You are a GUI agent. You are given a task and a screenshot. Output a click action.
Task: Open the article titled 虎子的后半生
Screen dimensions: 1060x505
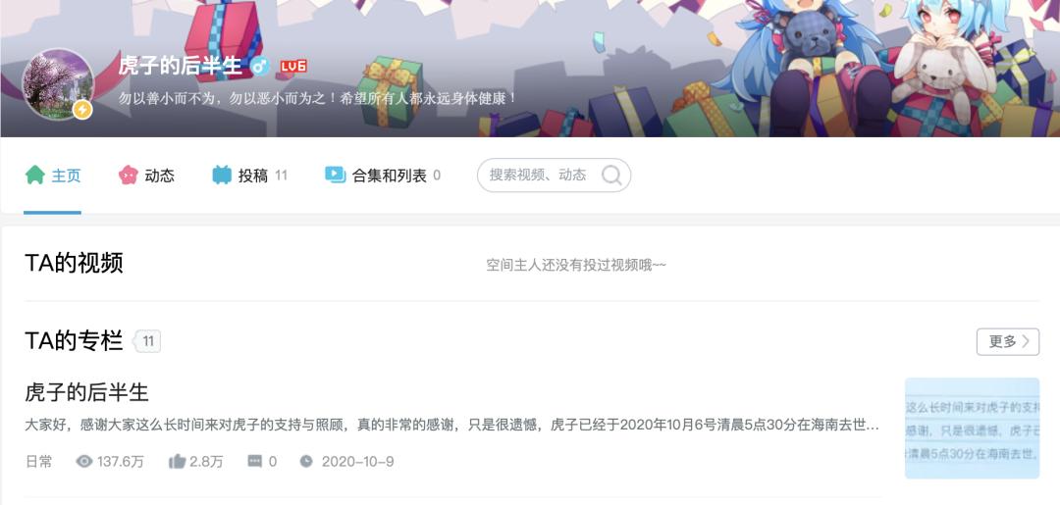[x=86, y=391]
